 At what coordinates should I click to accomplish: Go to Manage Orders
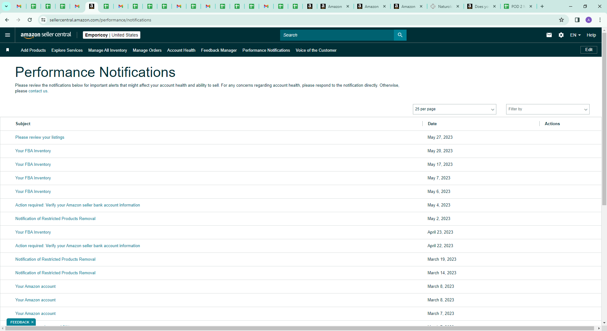coord(147,50)
